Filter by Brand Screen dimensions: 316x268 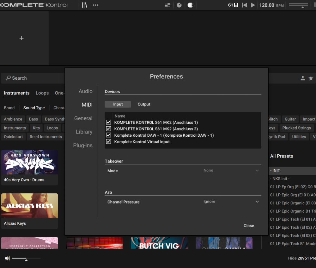click(9, 108)
